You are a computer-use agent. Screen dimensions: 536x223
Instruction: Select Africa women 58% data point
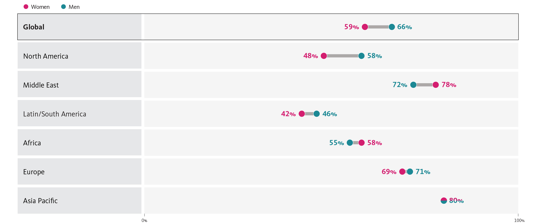[362, 143]
